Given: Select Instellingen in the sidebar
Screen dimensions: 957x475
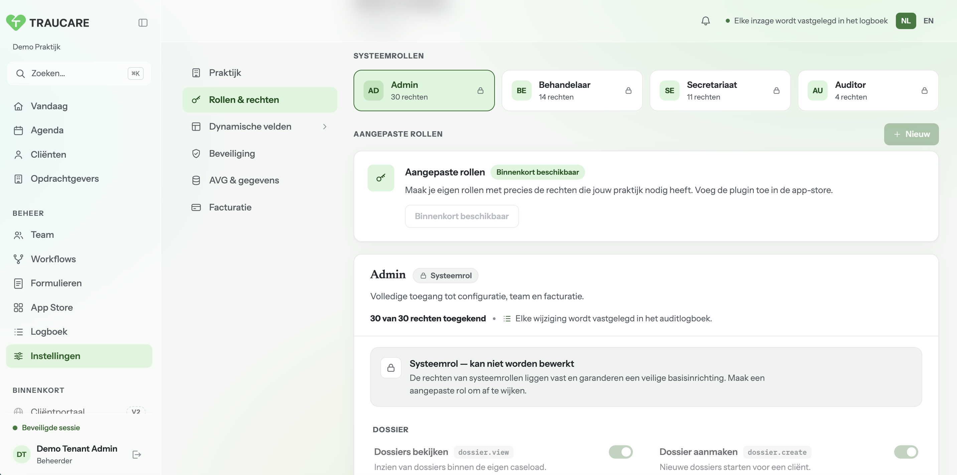Looking at the screenshot, I should pos(79,356).
